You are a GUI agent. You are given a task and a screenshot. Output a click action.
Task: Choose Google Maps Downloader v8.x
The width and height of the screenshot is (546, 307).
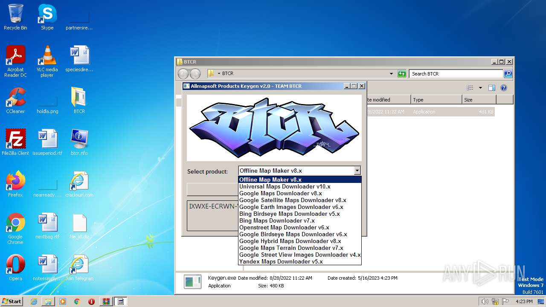tap(300, 193)
